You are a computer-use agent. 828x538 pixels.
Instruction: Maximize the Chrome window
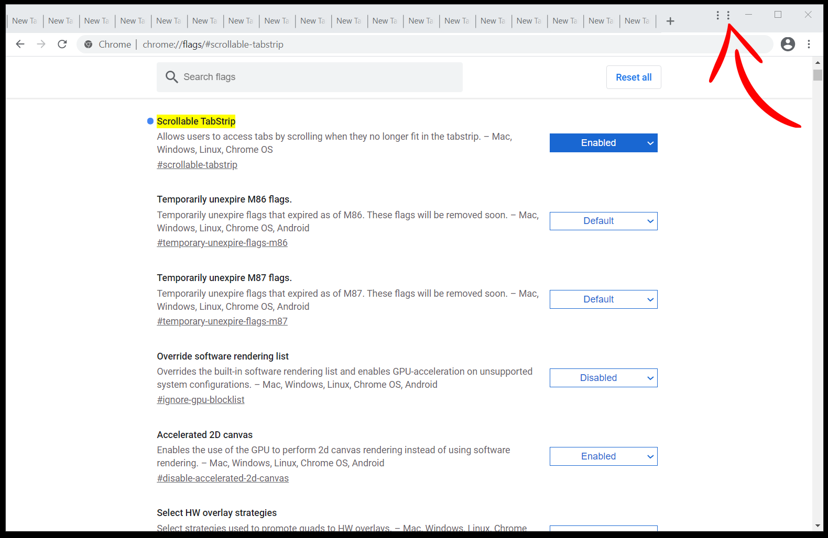click(x=778, y=15)
